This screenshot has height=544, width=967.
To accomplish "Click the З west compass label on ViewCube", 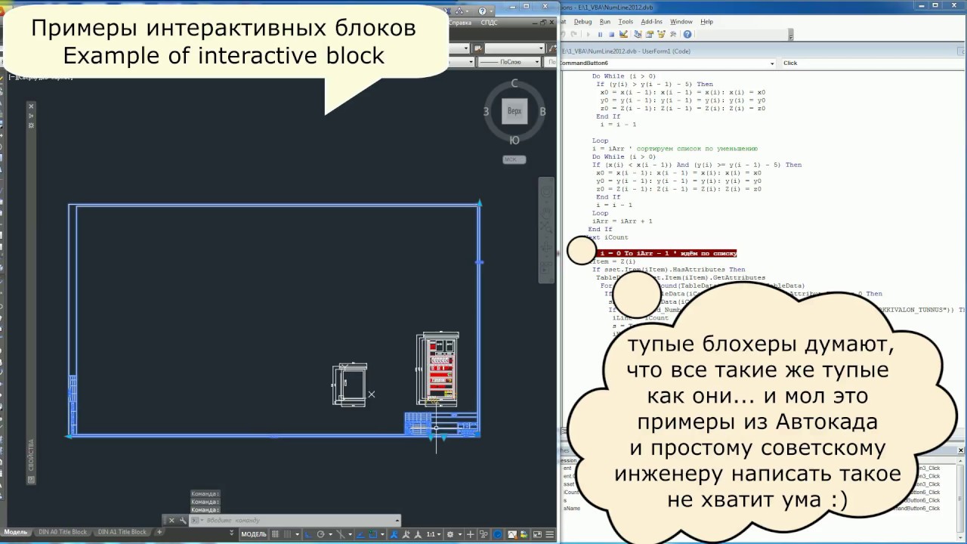I will pyautogui.click(x=486, y=111).
